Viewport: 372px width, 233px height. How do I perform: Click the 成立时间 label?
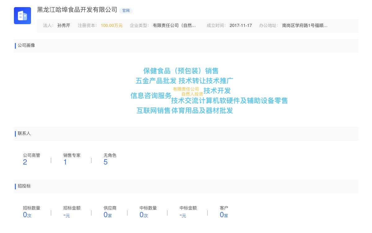point(216,26)
